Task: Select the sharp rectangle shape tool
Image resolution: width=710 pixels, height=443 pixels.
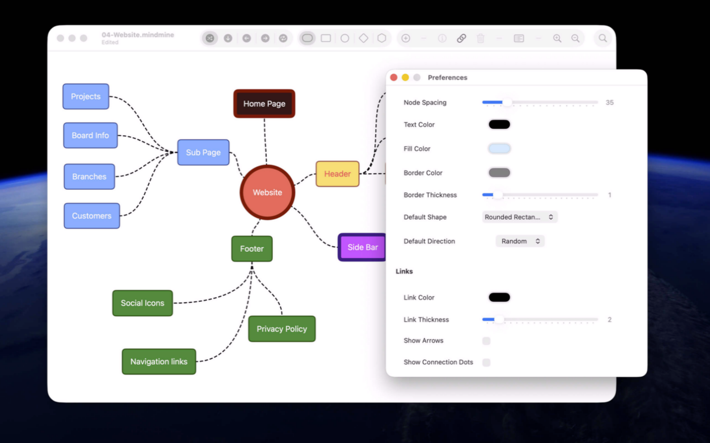Action: pos(326,38)
